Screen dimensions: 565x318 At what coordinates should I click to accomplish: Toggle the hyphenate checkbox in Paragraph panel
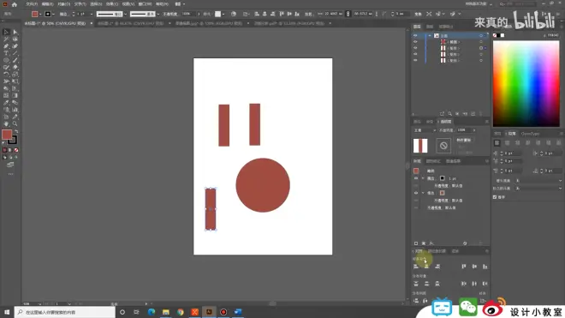495,197
